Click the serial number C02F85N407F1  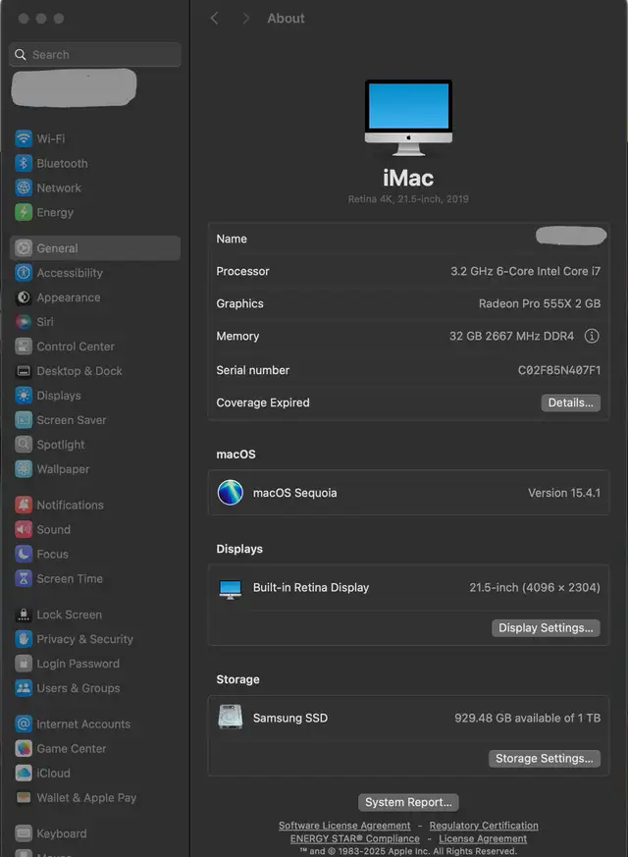point(559,370)
